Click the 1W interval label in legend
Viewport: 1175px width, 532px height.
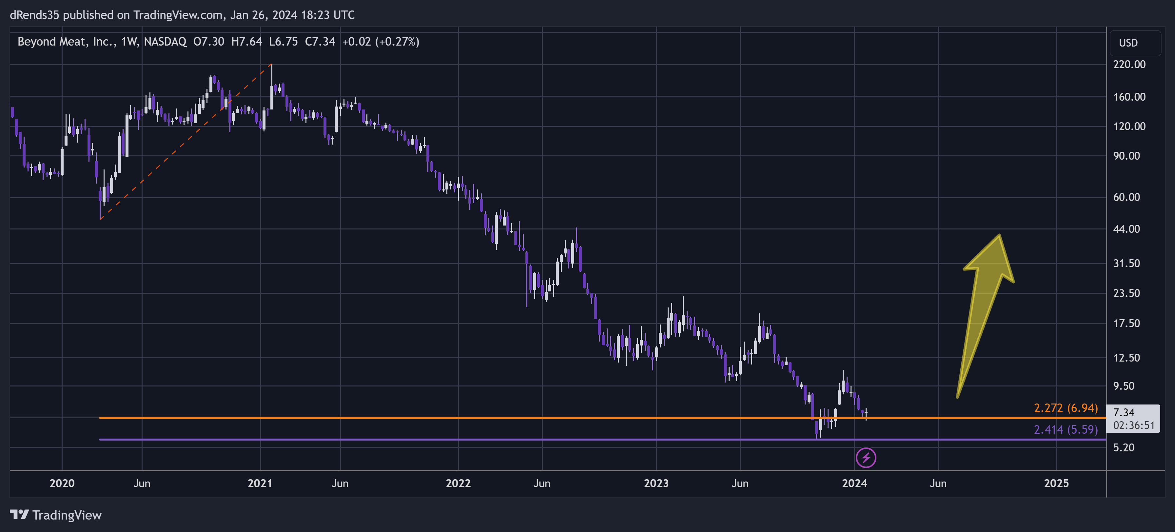tap(129, 42)
